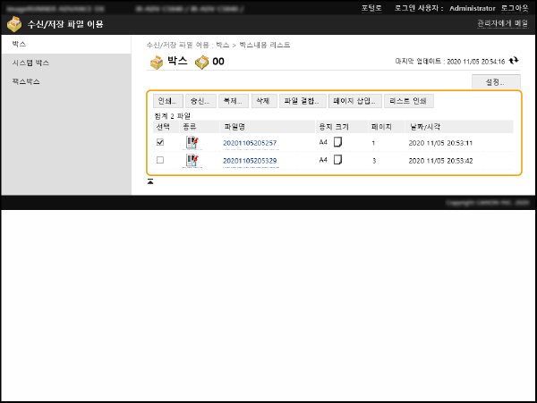
Task: Open the file link 20201105205257
Action: point(250,143)
